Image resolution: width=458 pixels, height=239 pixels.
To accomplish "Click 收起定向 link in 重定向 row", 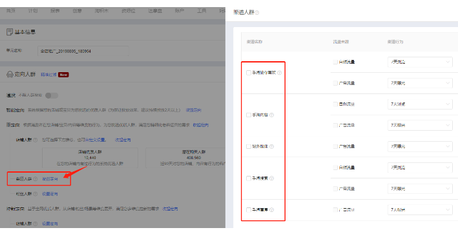I will point(201,125).
